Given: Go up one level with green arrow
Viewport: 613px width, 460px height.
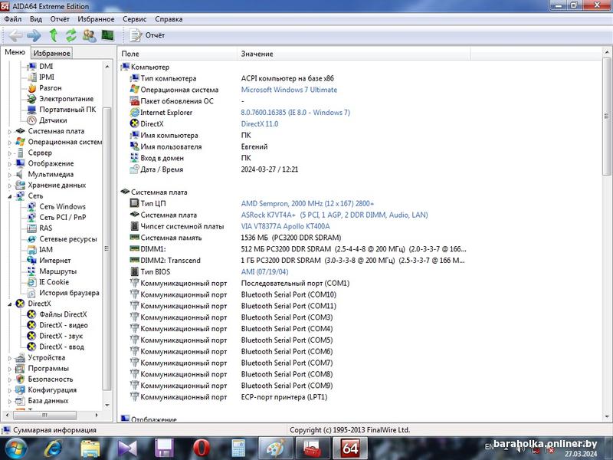Looking at the screenshot, I should point(54,35).
